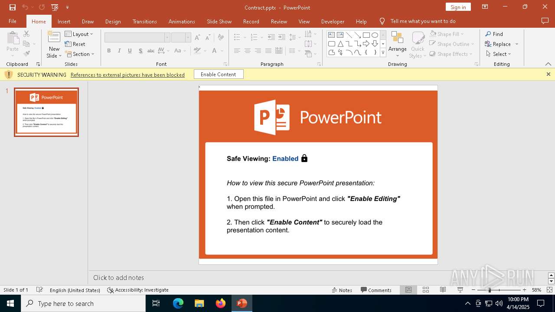This screenshot has height=312, width=555.
Task: Click the Reset slide button
Action: pos(75,44)
